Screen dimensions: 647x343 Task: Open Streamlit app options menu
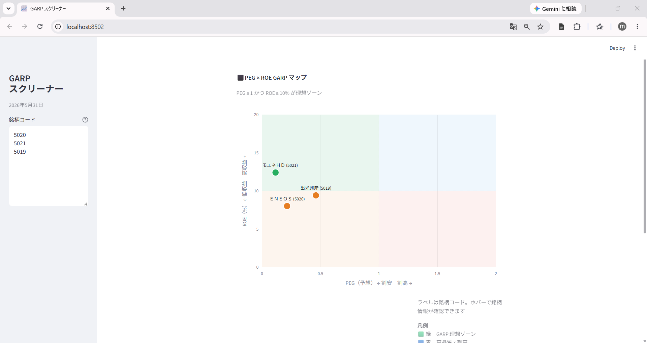(x=635, y=48)
